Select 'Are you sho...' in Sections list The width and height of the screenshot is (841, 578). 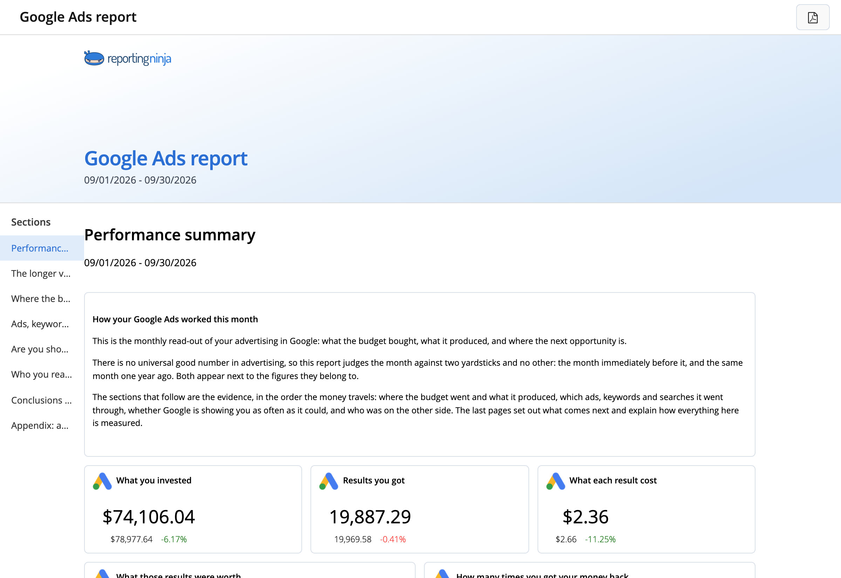[42, 350]
